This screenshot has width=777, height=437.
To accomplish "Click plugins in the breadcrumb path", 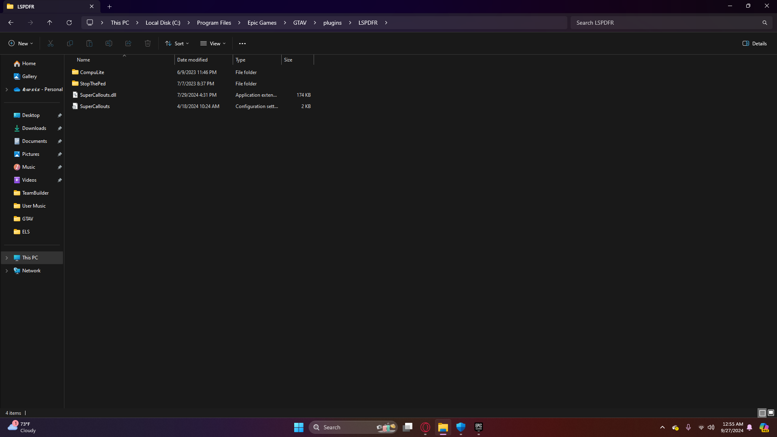I will click(332, 23).
